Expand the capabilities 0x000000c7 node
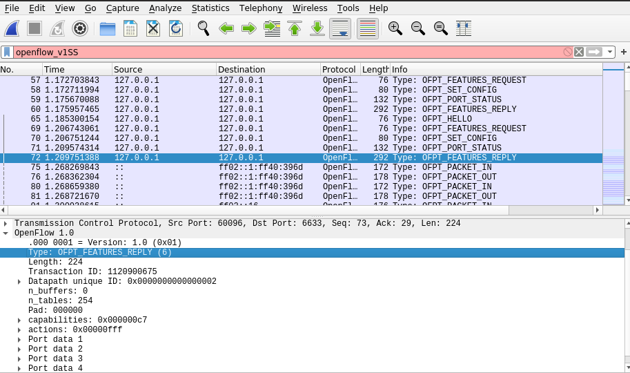Viewport: 630px width, 373px height. pos(19,320)
